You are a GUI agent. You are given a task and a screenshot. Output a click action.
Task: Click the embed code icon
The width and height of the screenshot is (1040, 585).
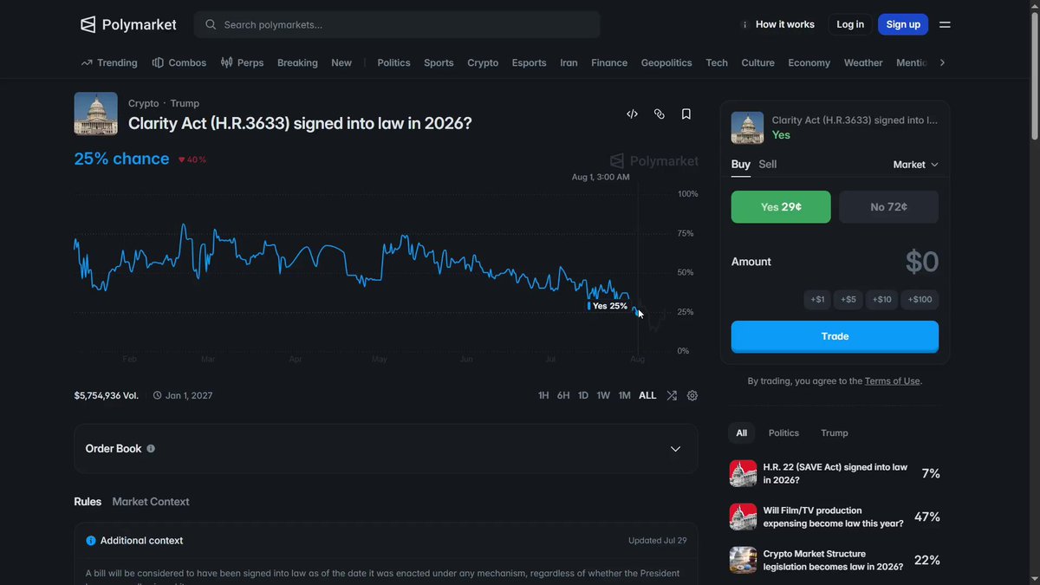pos(633,114)
